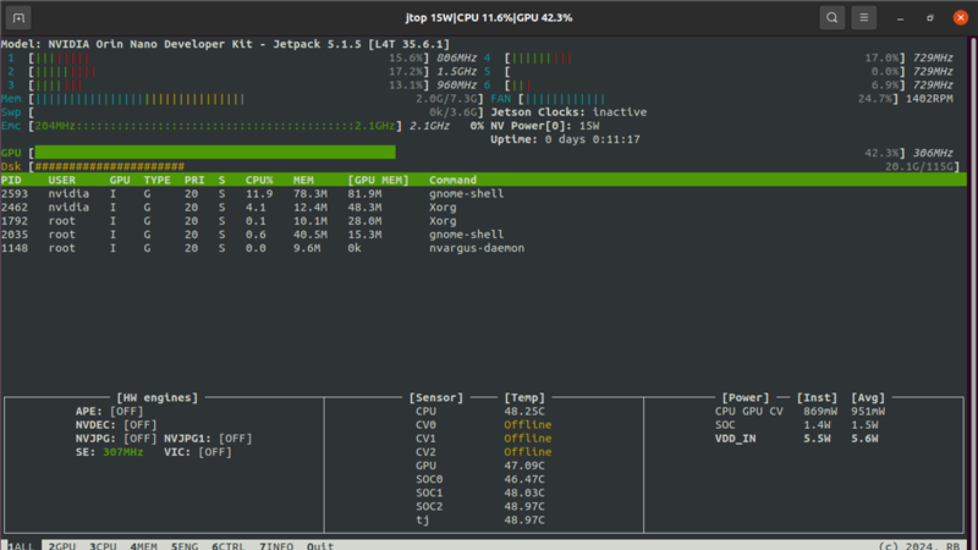Select the nvargus-daemon process row
Screen dimensions: 978x550
point(476,248)
